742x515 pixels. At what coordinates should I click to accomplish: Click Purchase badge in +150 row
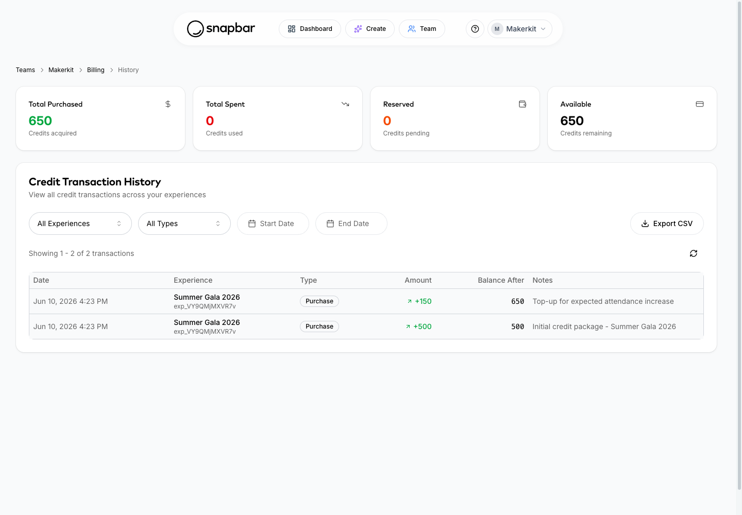coord(319,301)
